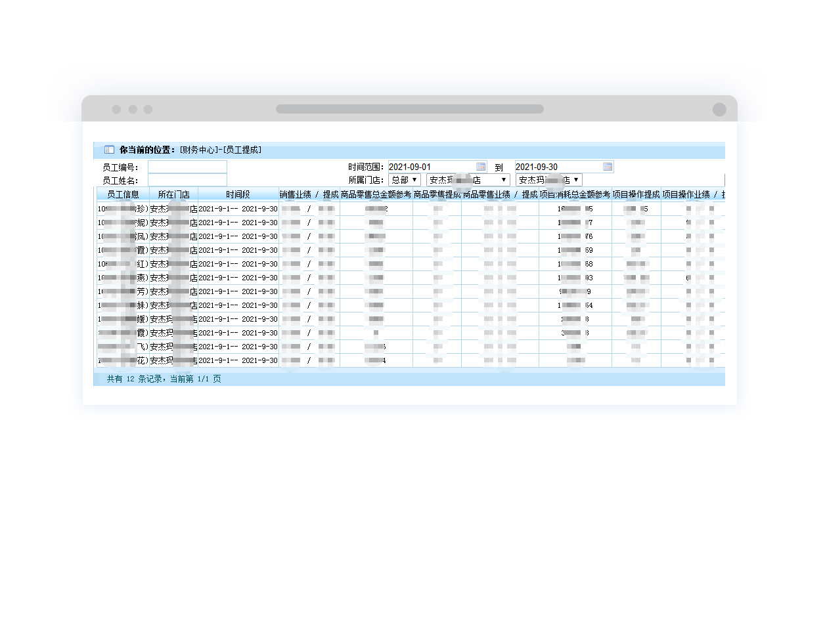Click the [财务中心]-[员工提成] breadcrumb text
This screenshot has height=642, width=825.
(x=221, y=150)
